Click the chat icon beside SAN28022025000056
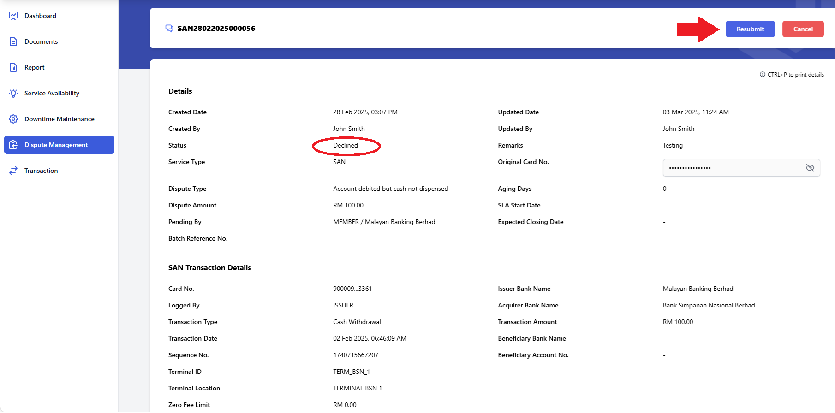This screenshot has height=413, width=835. click(x=169, y=29)
